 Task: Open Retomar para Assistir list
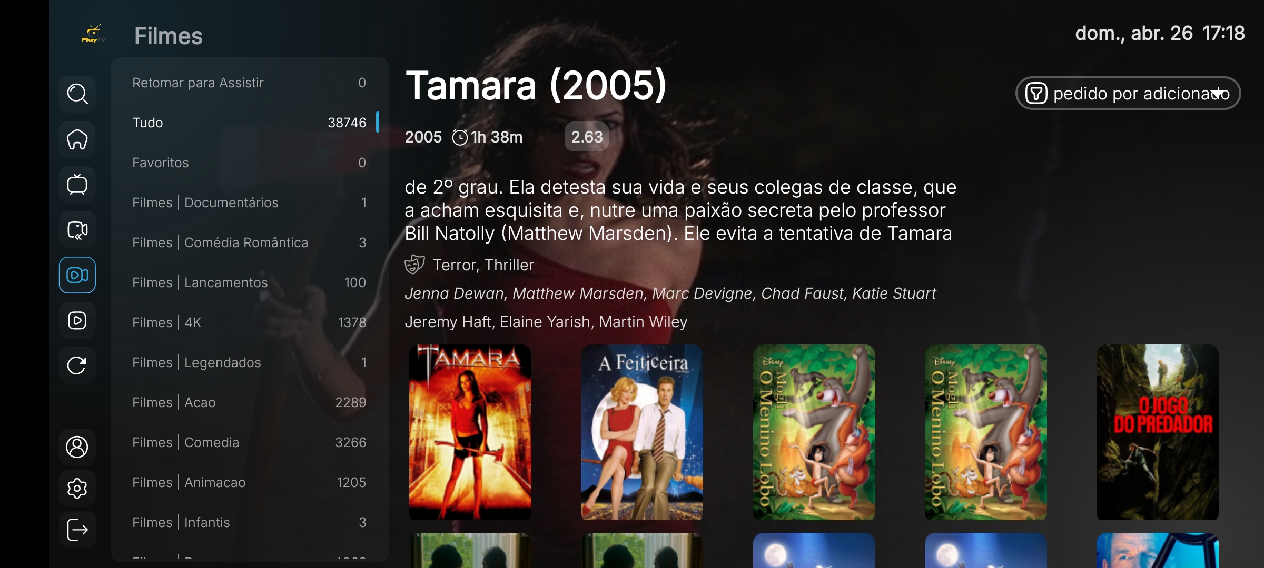click(250, 83)
